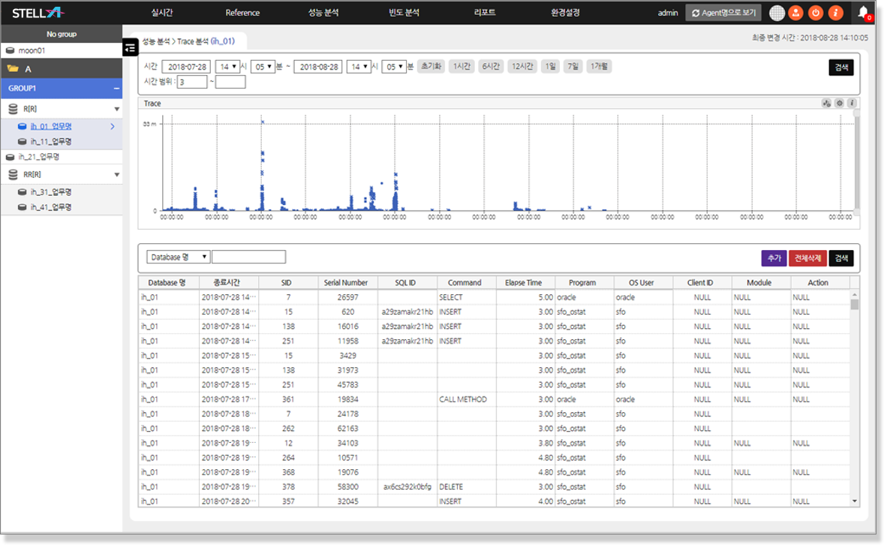The image size is (884, 545).
Task: Click the moon01 database icon
Action: [x=11, y=50]
